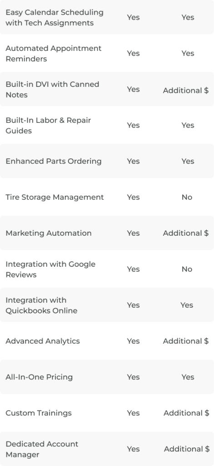Click the No value for Google Reviews integration

[187, 269]
